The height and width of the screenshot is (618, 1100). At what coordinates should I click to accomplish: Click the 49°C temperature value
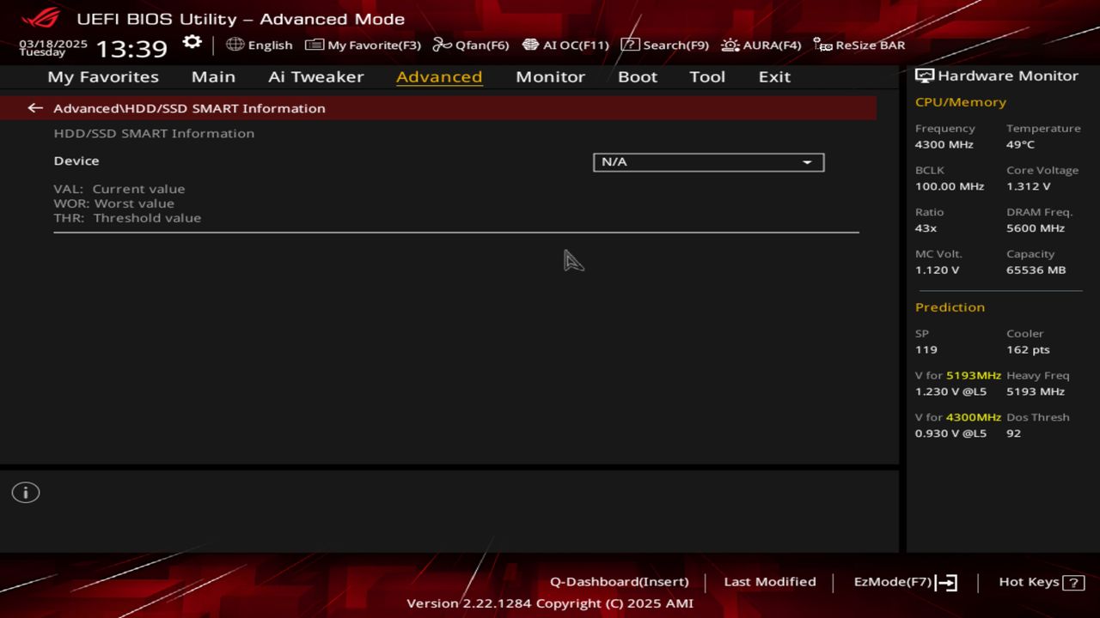point(1021,144)
